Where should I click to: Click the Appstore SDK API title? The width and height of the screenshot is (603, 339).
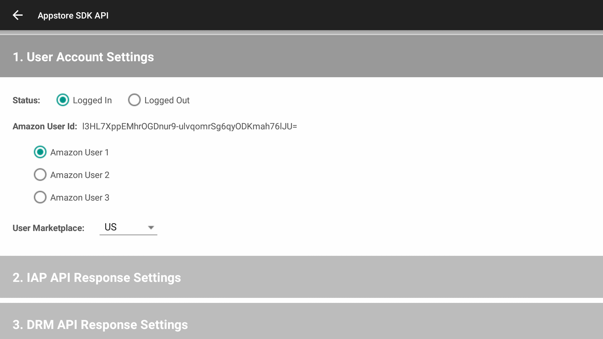(x=73, y=15)
